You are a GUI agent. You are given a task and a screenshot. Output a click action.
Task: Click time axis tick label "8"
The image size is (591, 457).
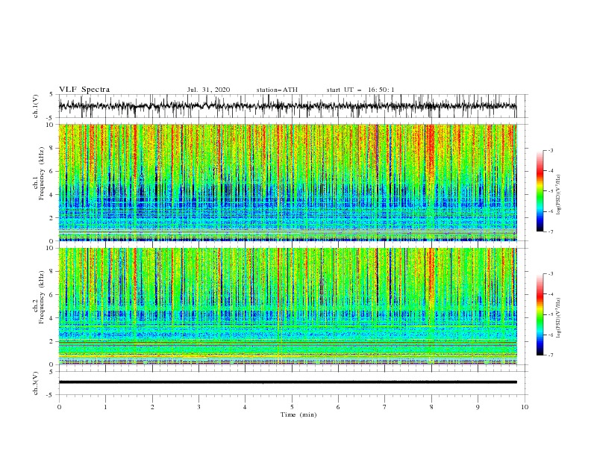(431, 407)
